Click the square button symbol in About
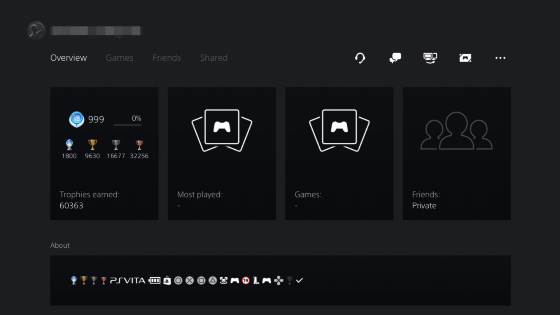560x315 pixels. 201,280
